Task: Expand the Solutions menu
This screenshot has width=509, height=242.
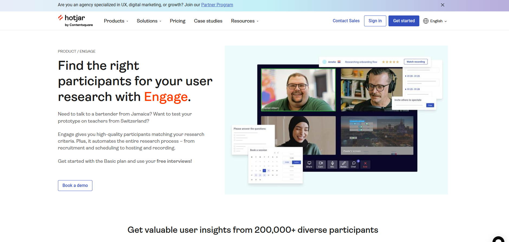Action: 149,21
